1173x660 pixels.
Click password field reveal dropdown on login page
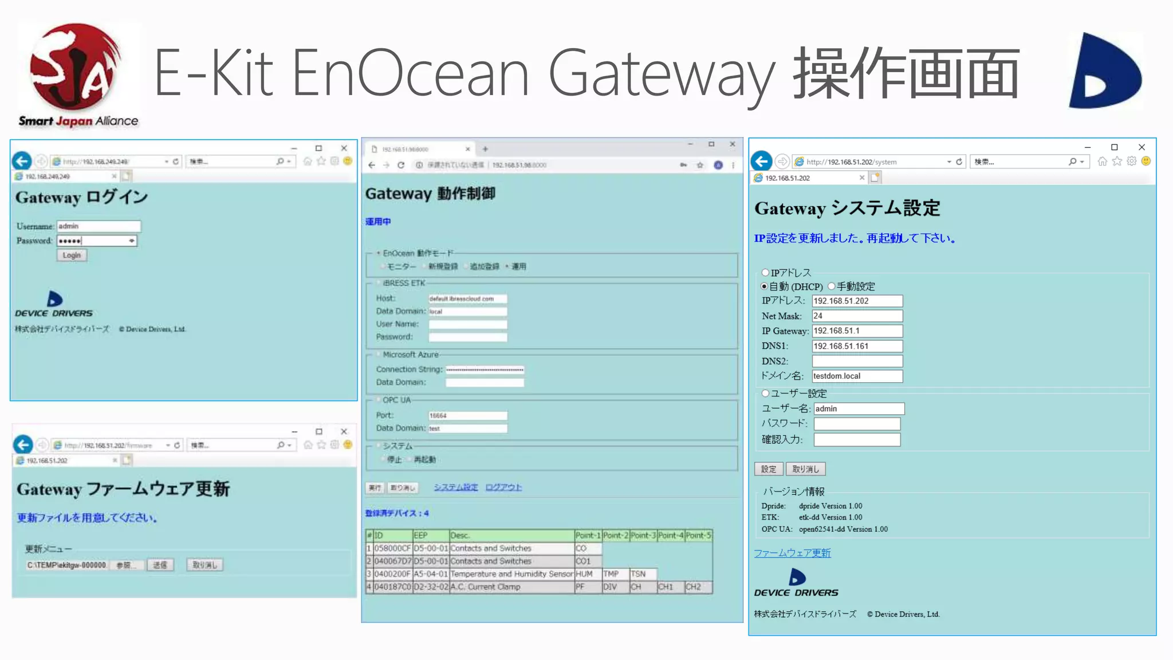click(132, 241)
